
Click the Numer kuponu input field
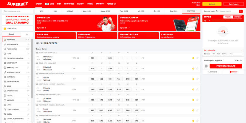click(229, 11)
